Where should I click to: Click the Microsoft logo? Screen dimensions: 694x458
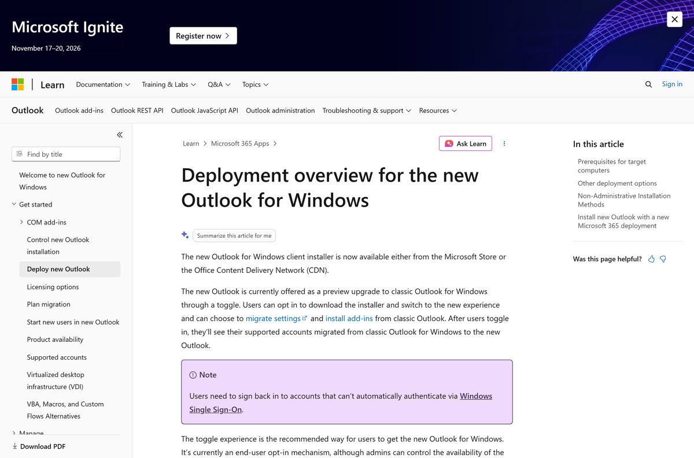[x=18, y=84]
